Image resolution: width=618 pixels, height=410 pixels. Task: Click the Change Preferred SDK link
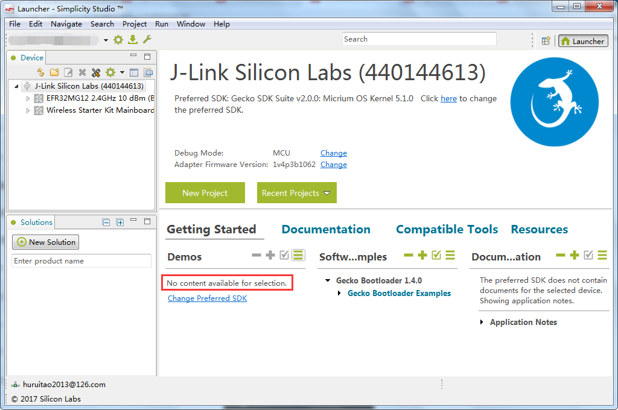[208, 298]
